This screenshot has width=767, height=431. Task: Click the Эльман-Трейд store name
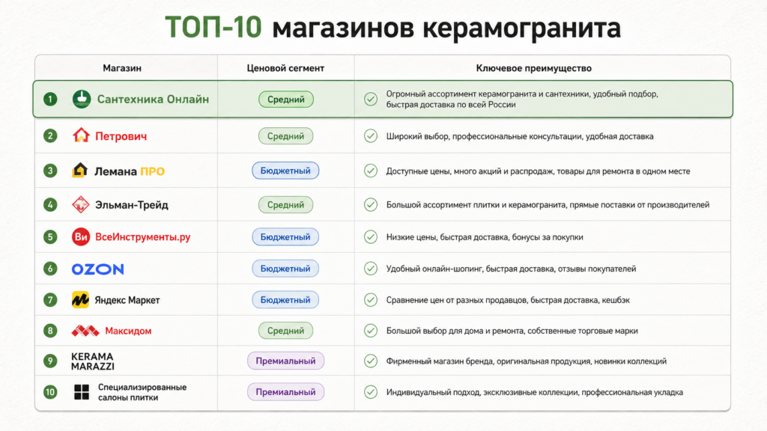point(132,205)
